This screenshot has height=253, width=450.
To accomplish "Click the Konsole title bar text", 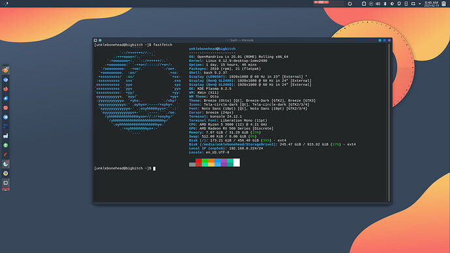I will point(240,40).
